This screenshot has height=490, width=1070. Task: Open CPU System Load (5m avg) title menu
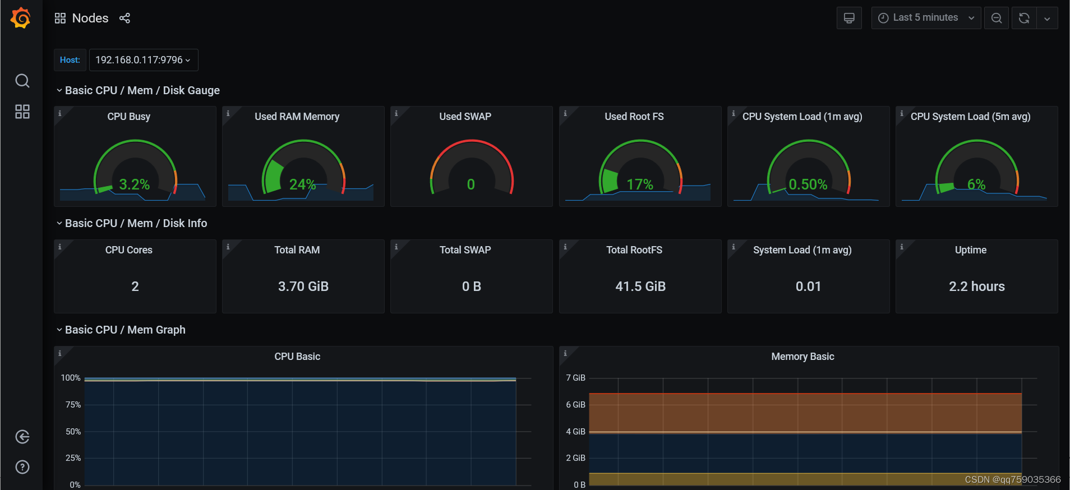(x=971, y=117)
